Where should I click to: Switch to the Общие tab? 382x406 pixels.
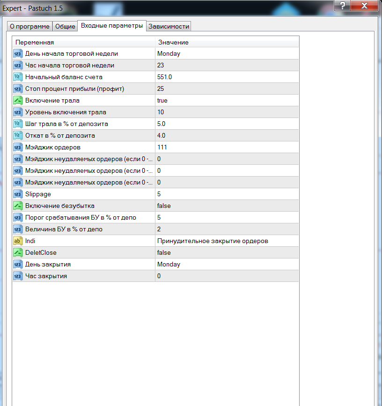coord(65,26)
